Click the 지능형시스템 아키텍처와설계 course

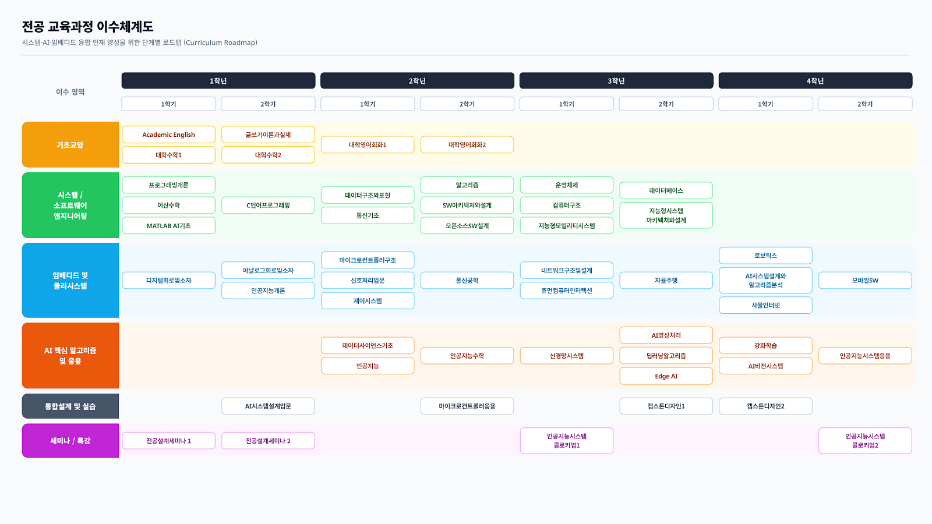(x=666, y=215)
